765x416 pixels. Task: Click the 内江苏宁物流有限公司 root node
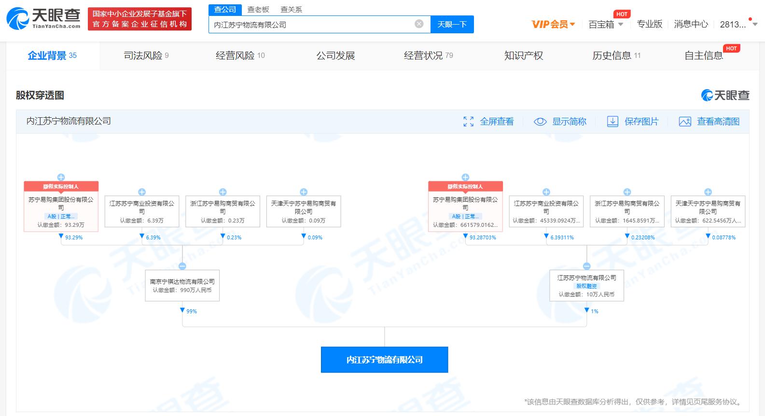pos(385,360)
